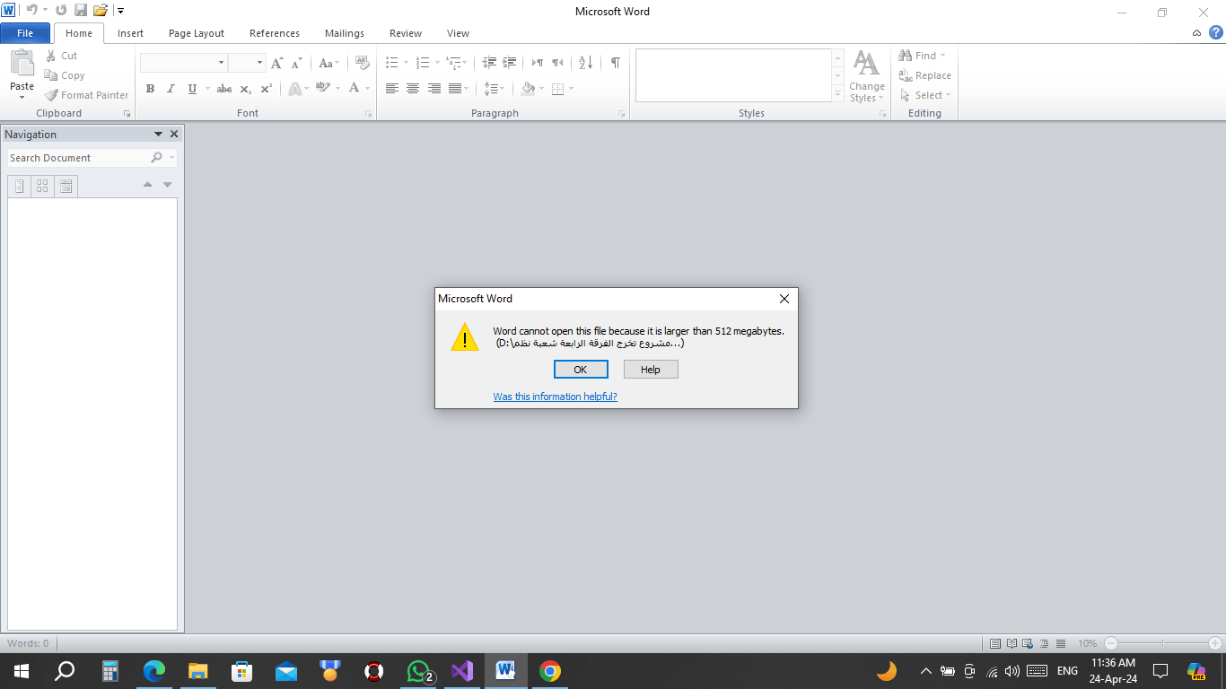Viewport: 1226px width, 689px height.
Task: Toggle subscript formatting
Action: (x=246, y=89)
